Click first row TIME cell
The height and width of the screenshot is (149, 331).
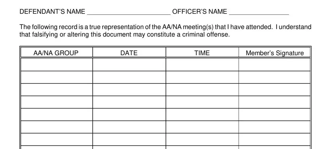click(202, 65)
